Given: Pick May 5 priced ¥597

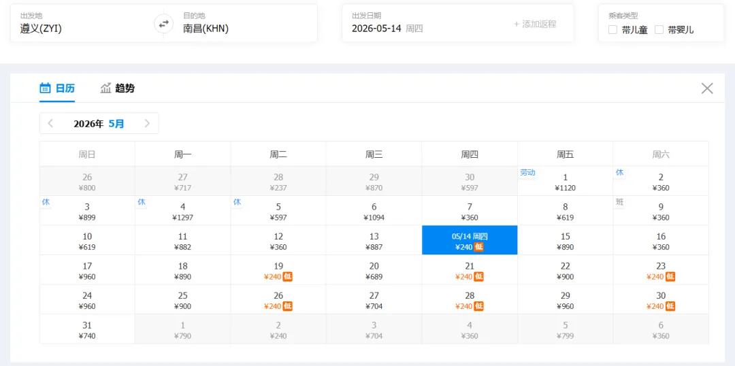Looking at the screenshot, I should tap(278, 211).
